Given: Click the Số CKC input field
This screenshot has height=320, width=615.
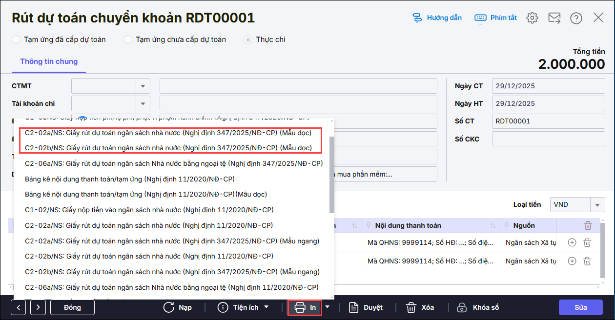Looking at the screenshot, I should [x=548, y=139].
